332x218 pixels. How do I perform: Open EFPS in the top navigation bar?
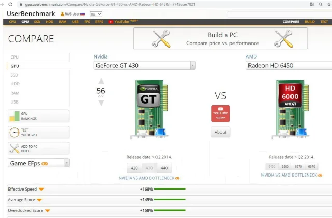coord(99,22)
